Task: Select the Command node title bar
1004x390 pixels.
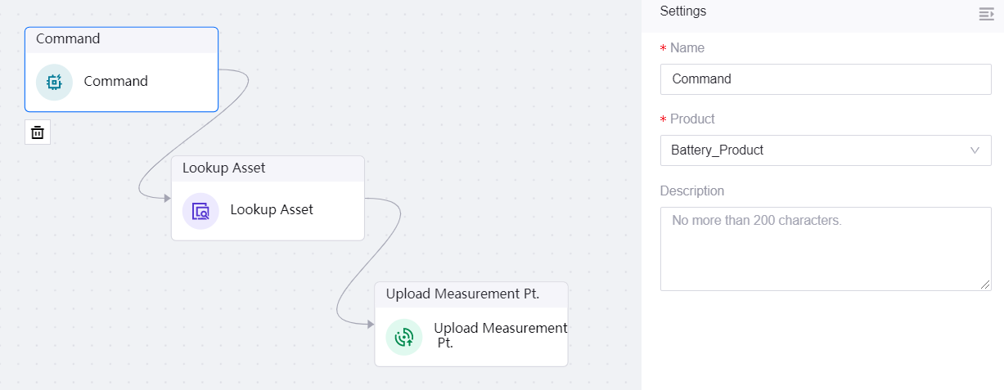Action: click(x=121, y=39)
